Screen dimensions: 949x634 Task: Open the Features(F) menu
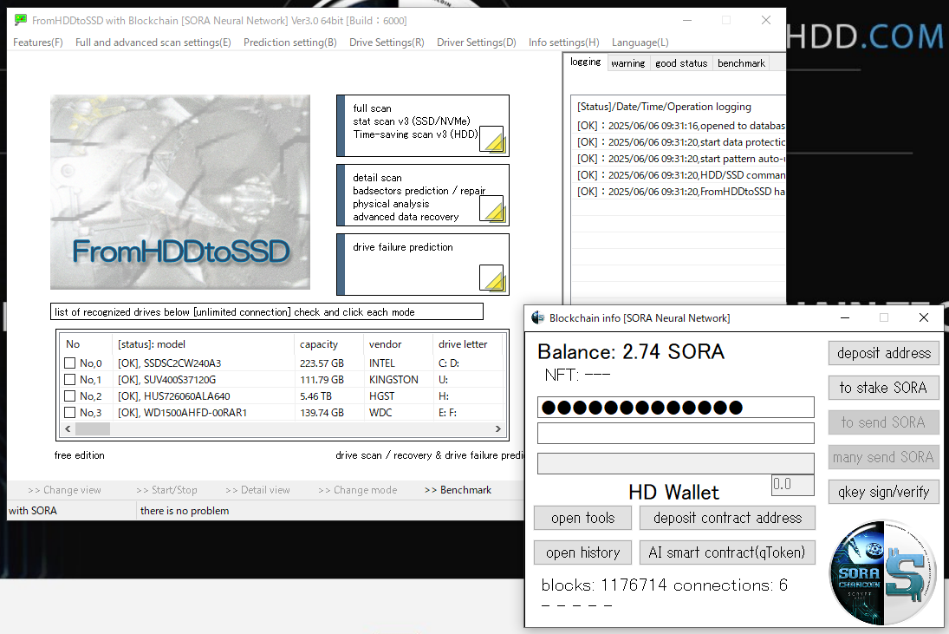[38, 42]
